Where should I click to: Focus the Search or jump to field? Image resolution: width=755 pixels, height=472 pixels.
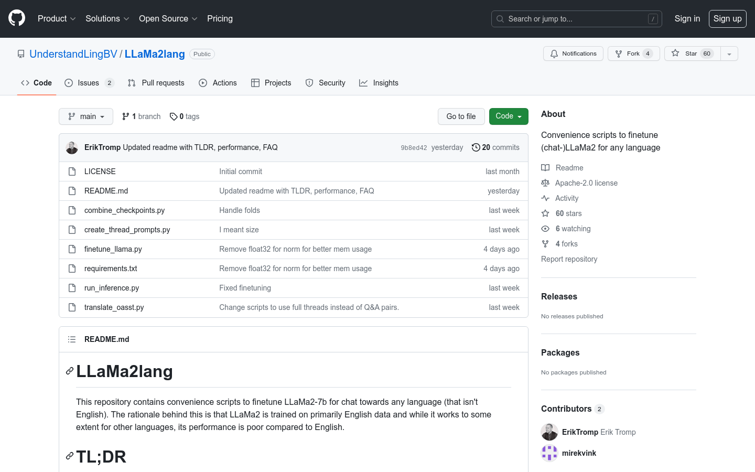[x=577, y=19]
